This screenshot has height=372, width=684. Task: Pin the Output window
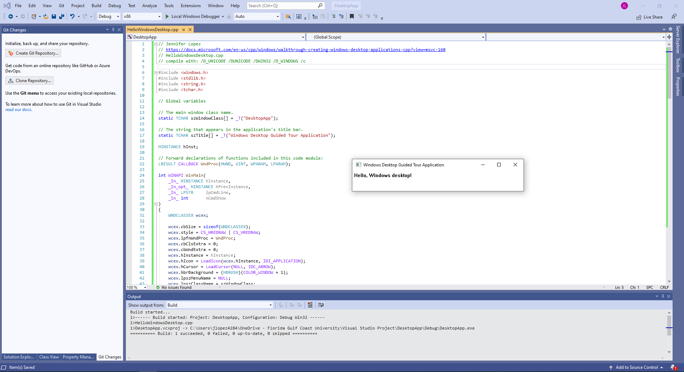pyautogui.click(x=663, y=296)
